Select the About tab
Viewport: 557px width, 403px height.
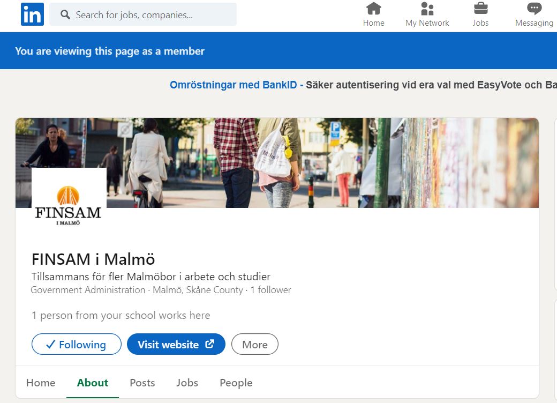(93, 383)
